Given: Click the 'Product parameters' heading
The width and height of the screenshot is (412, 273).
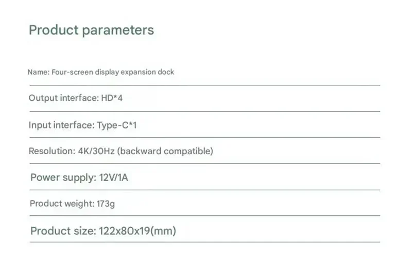Looking at the screenshot, I should (91, 30).
